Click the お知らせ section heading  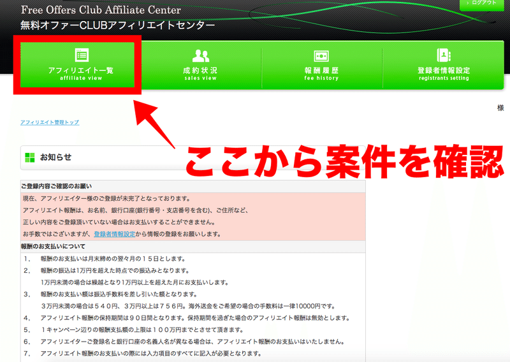tap(55, 157)
